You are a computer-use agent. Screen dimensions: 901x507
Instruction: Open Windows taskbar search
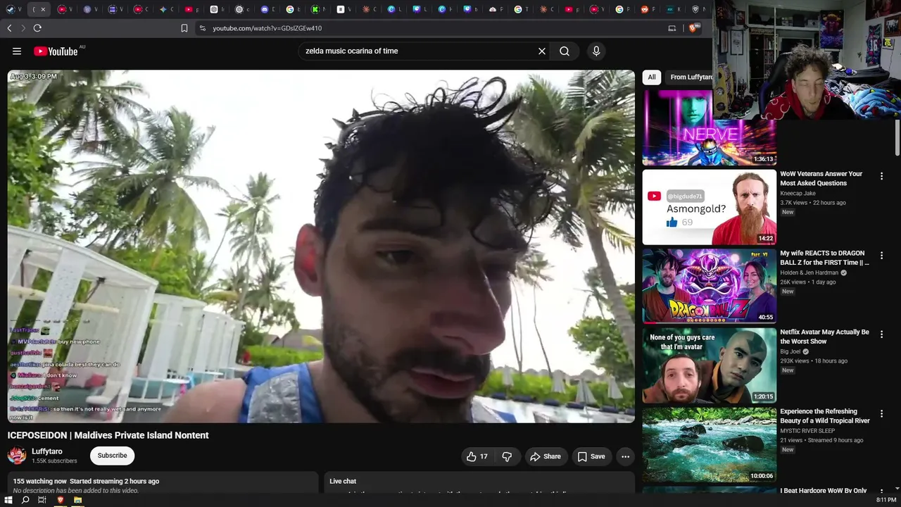[x=25, y=500]
